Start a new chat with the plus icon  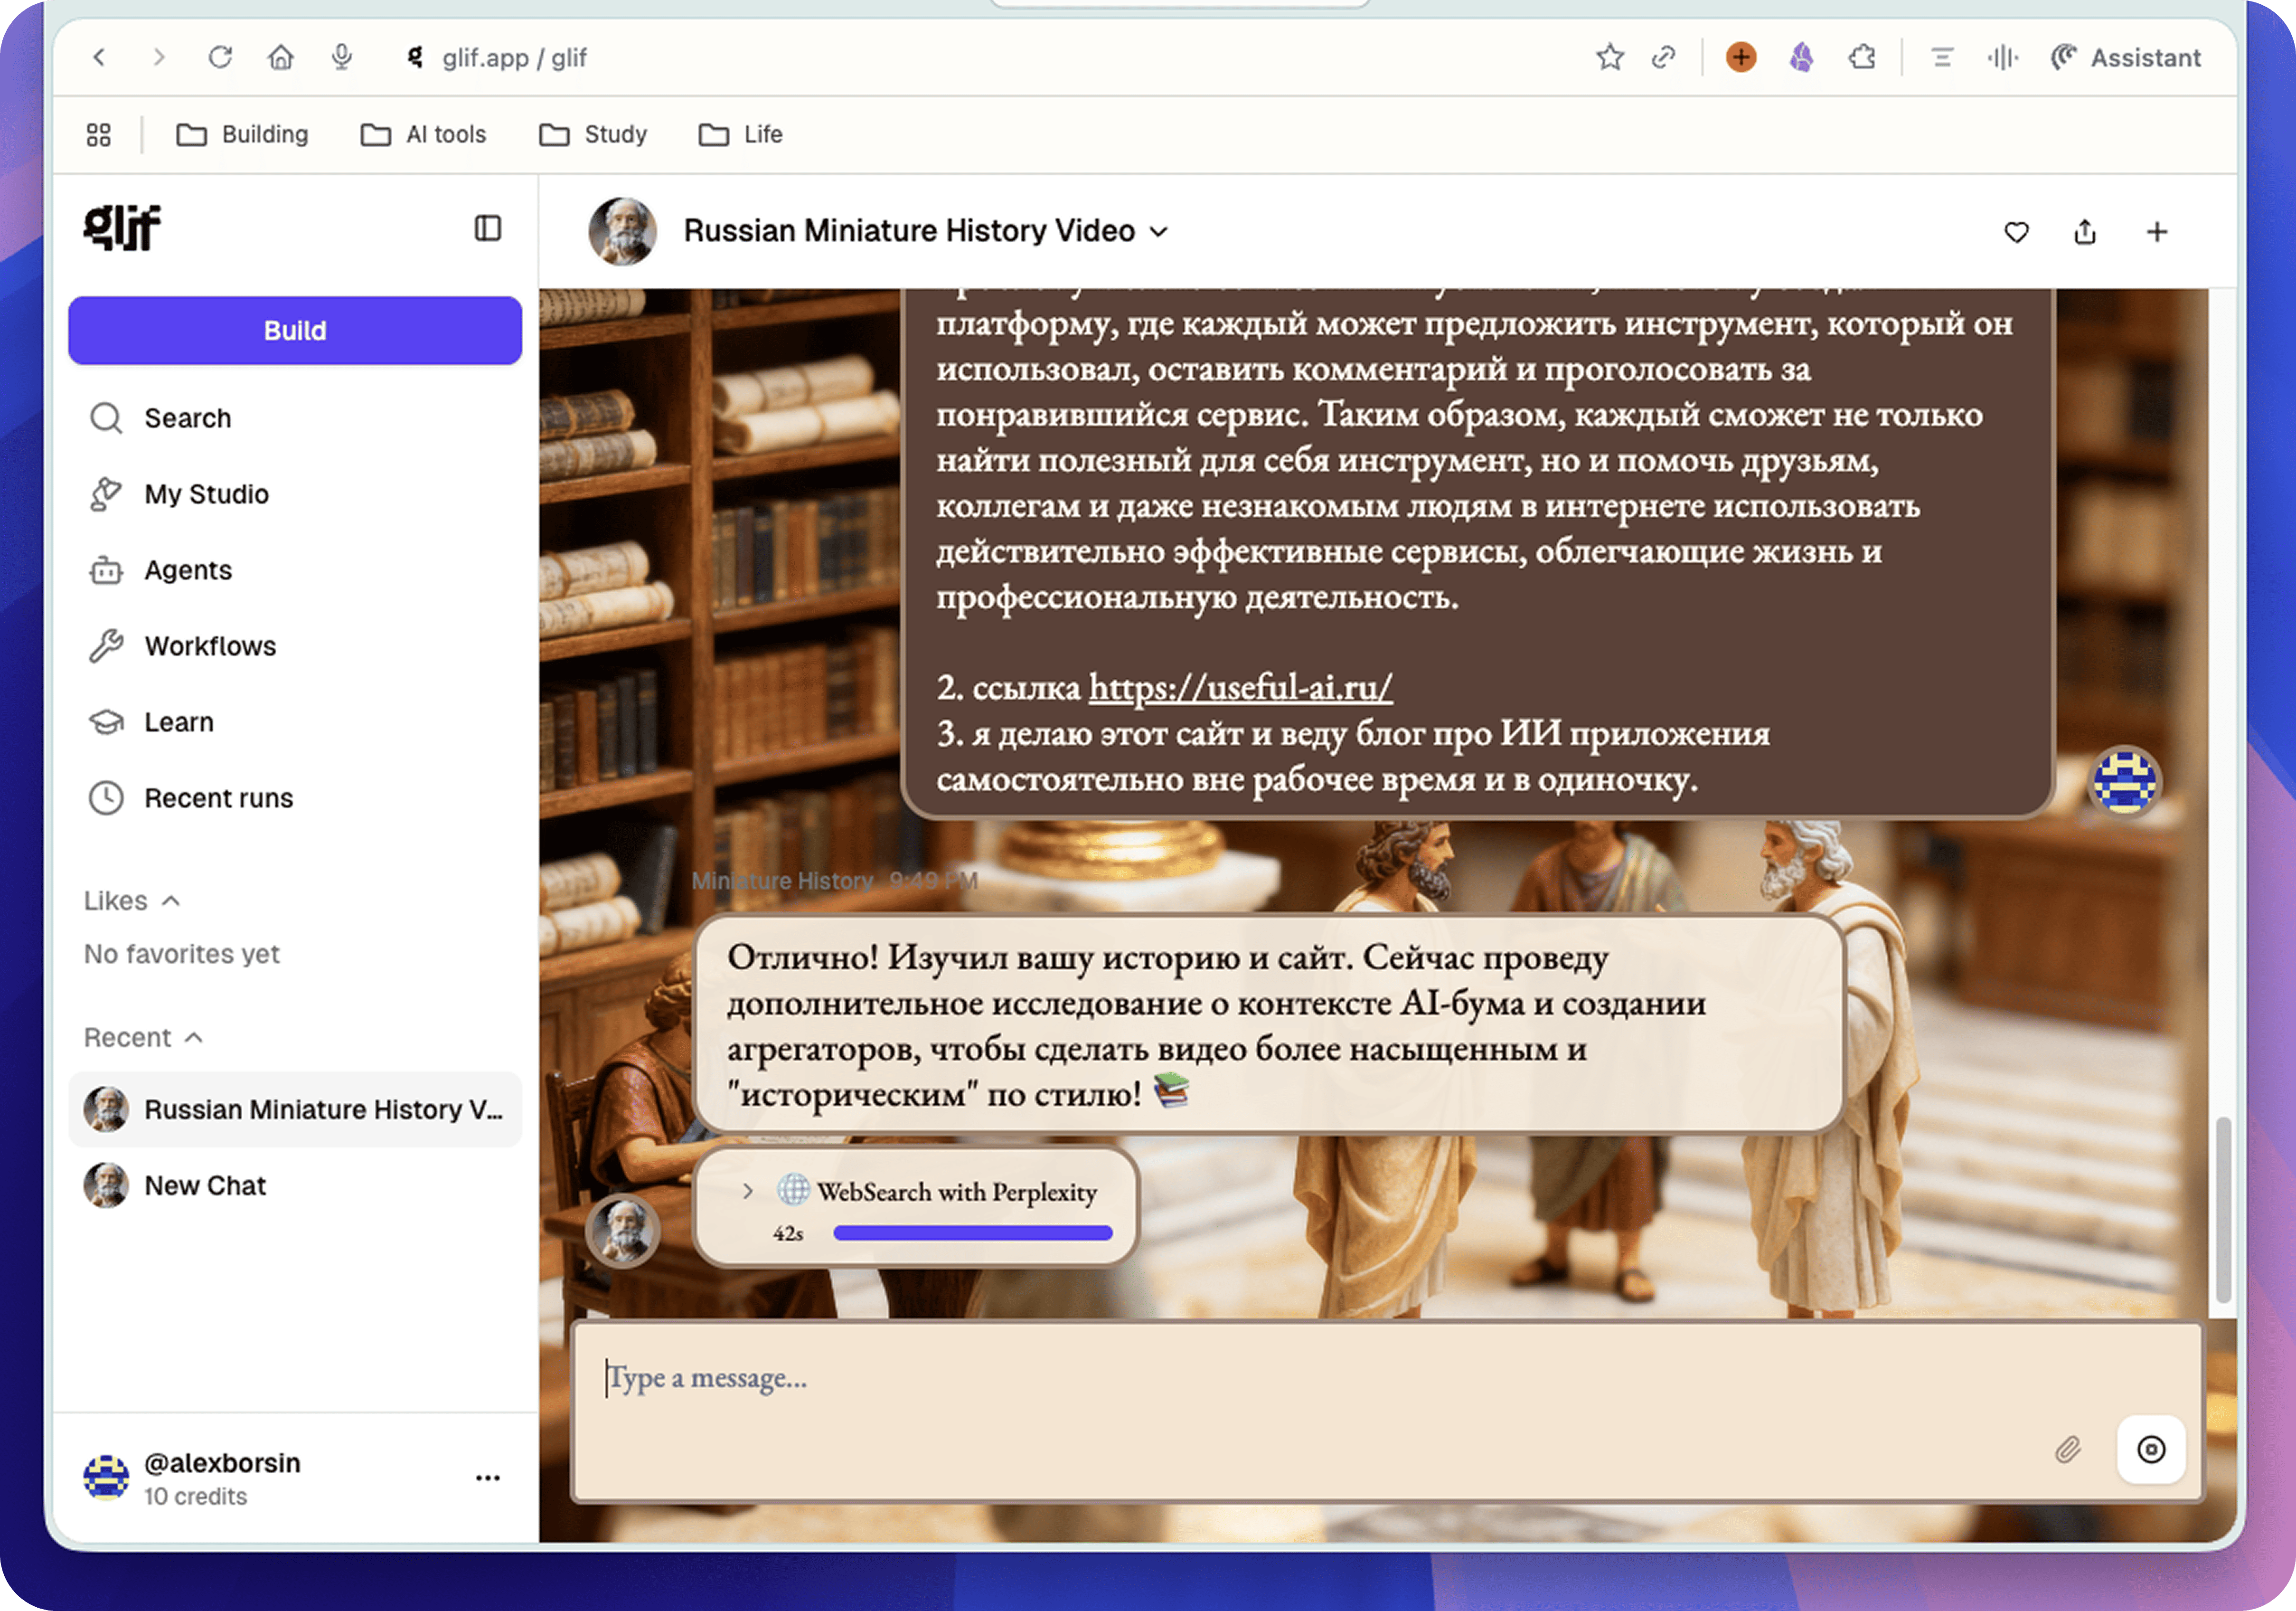pyautogui.click(x=2156, y=231)
